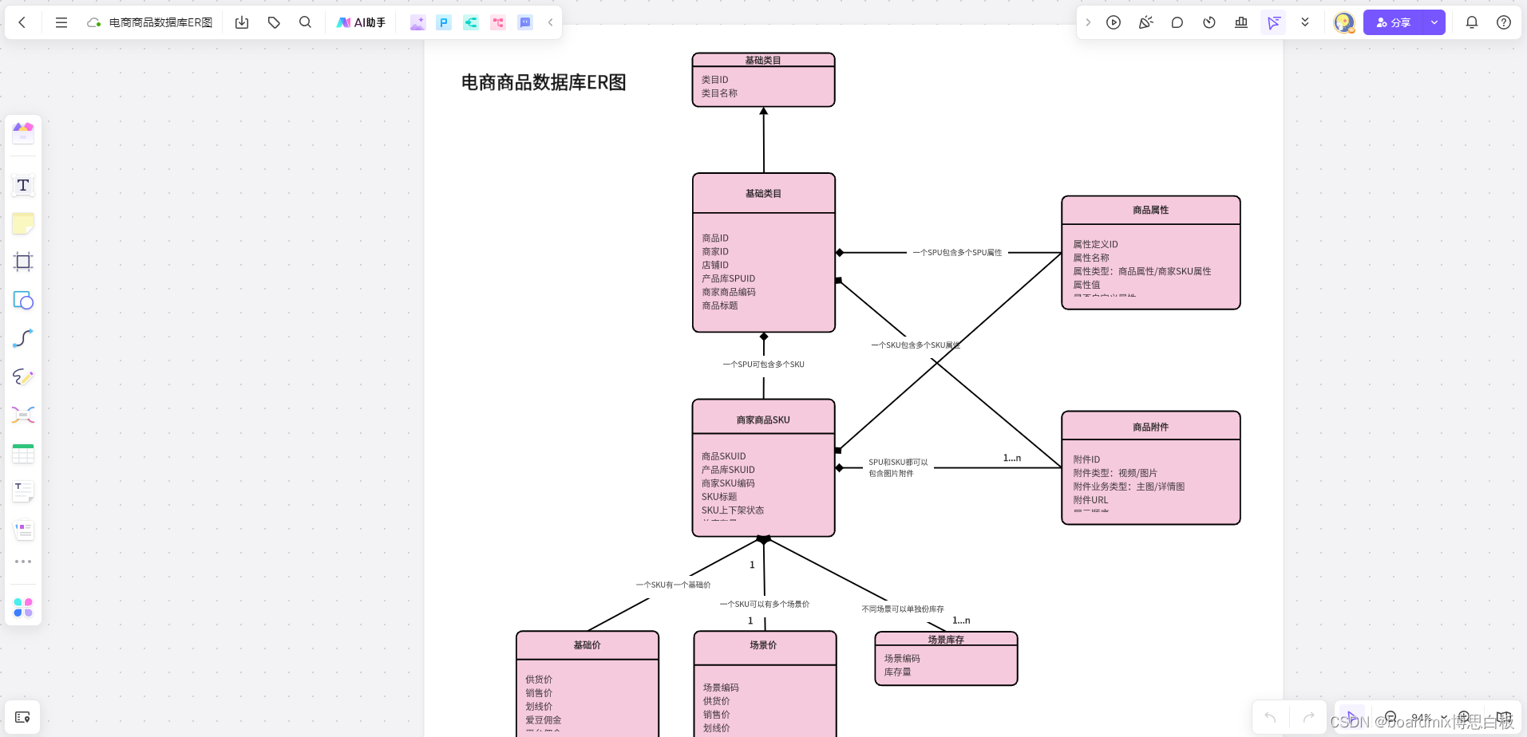1527x737 pixels.
Task: Click the zoom out minus button
Action: pos(1391,716)
